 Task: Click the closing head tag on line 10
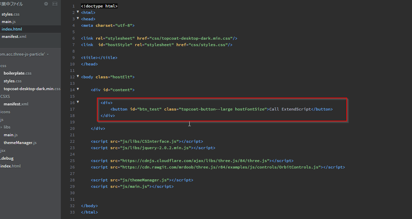pos(89,64)
